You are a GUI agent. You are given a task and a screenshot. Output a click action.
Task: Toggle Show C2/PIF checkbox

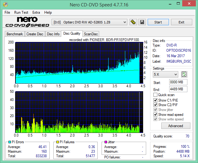tap(155, 105)
